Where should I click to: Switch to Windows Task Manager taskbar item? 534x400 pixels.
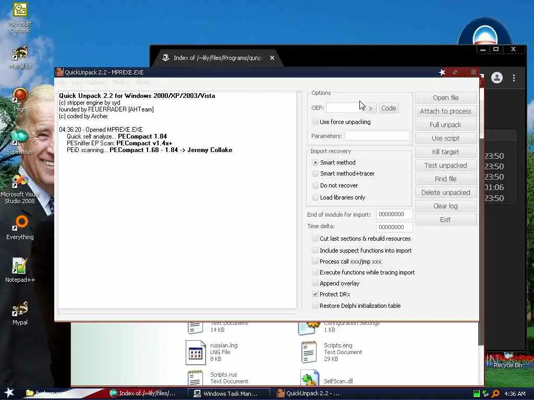tap(230, 394)
